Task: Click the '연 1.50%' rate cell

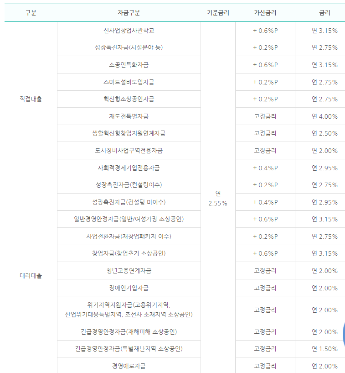Action: 324,349
